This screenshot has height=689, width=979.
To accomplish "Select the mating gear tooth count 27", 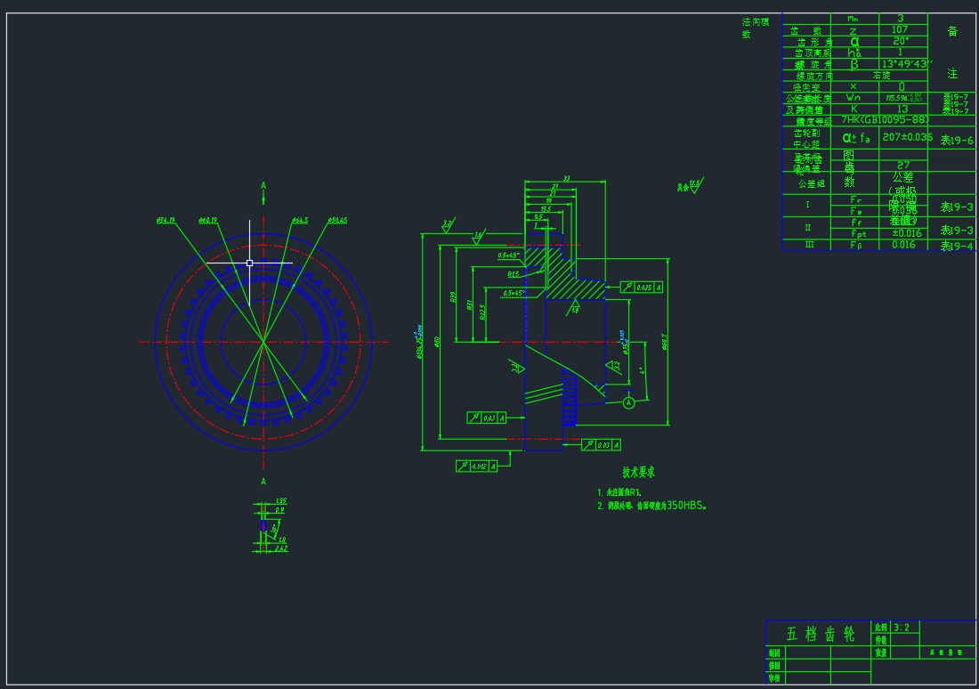I will (x=902, y=165).
